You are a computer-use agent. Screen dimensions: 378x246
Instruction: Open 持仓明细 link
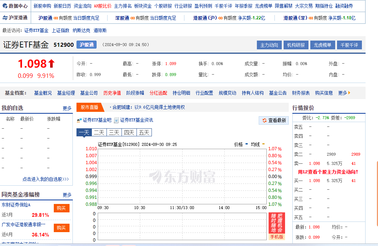click(x=181, y=93)
